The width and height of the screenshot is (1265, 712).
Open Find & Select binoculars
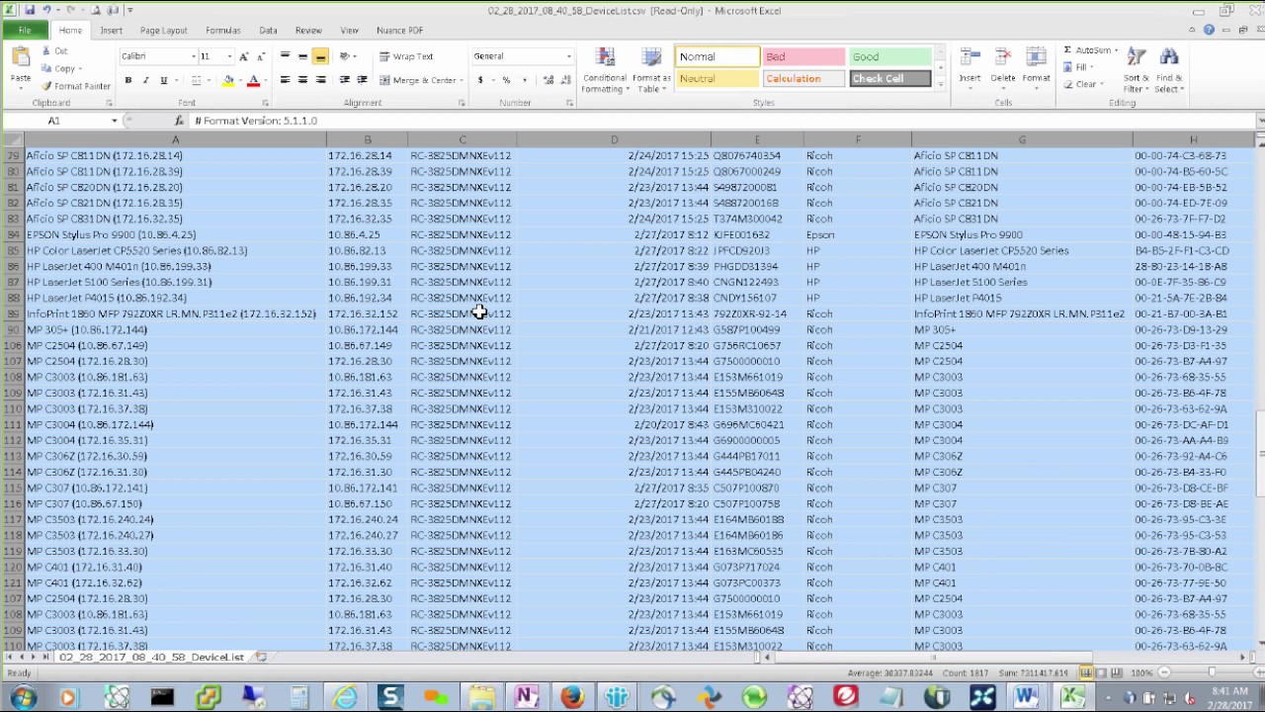pyautogui.click(x=1169, y=70)
